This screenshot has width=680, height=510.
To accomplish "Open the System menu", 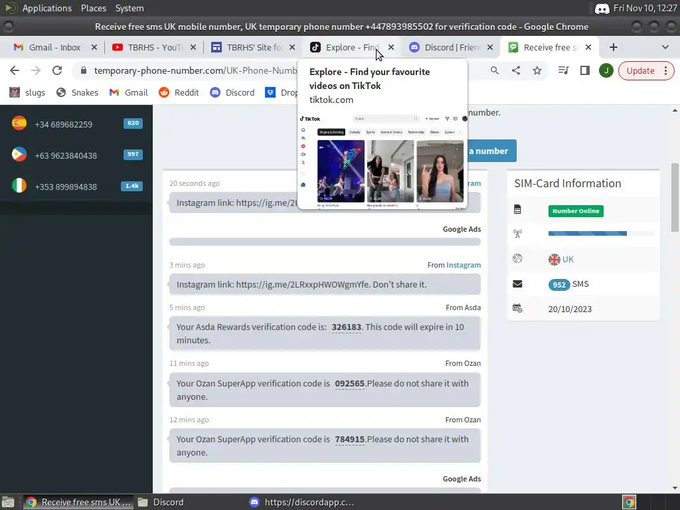I will pos(129,8).
